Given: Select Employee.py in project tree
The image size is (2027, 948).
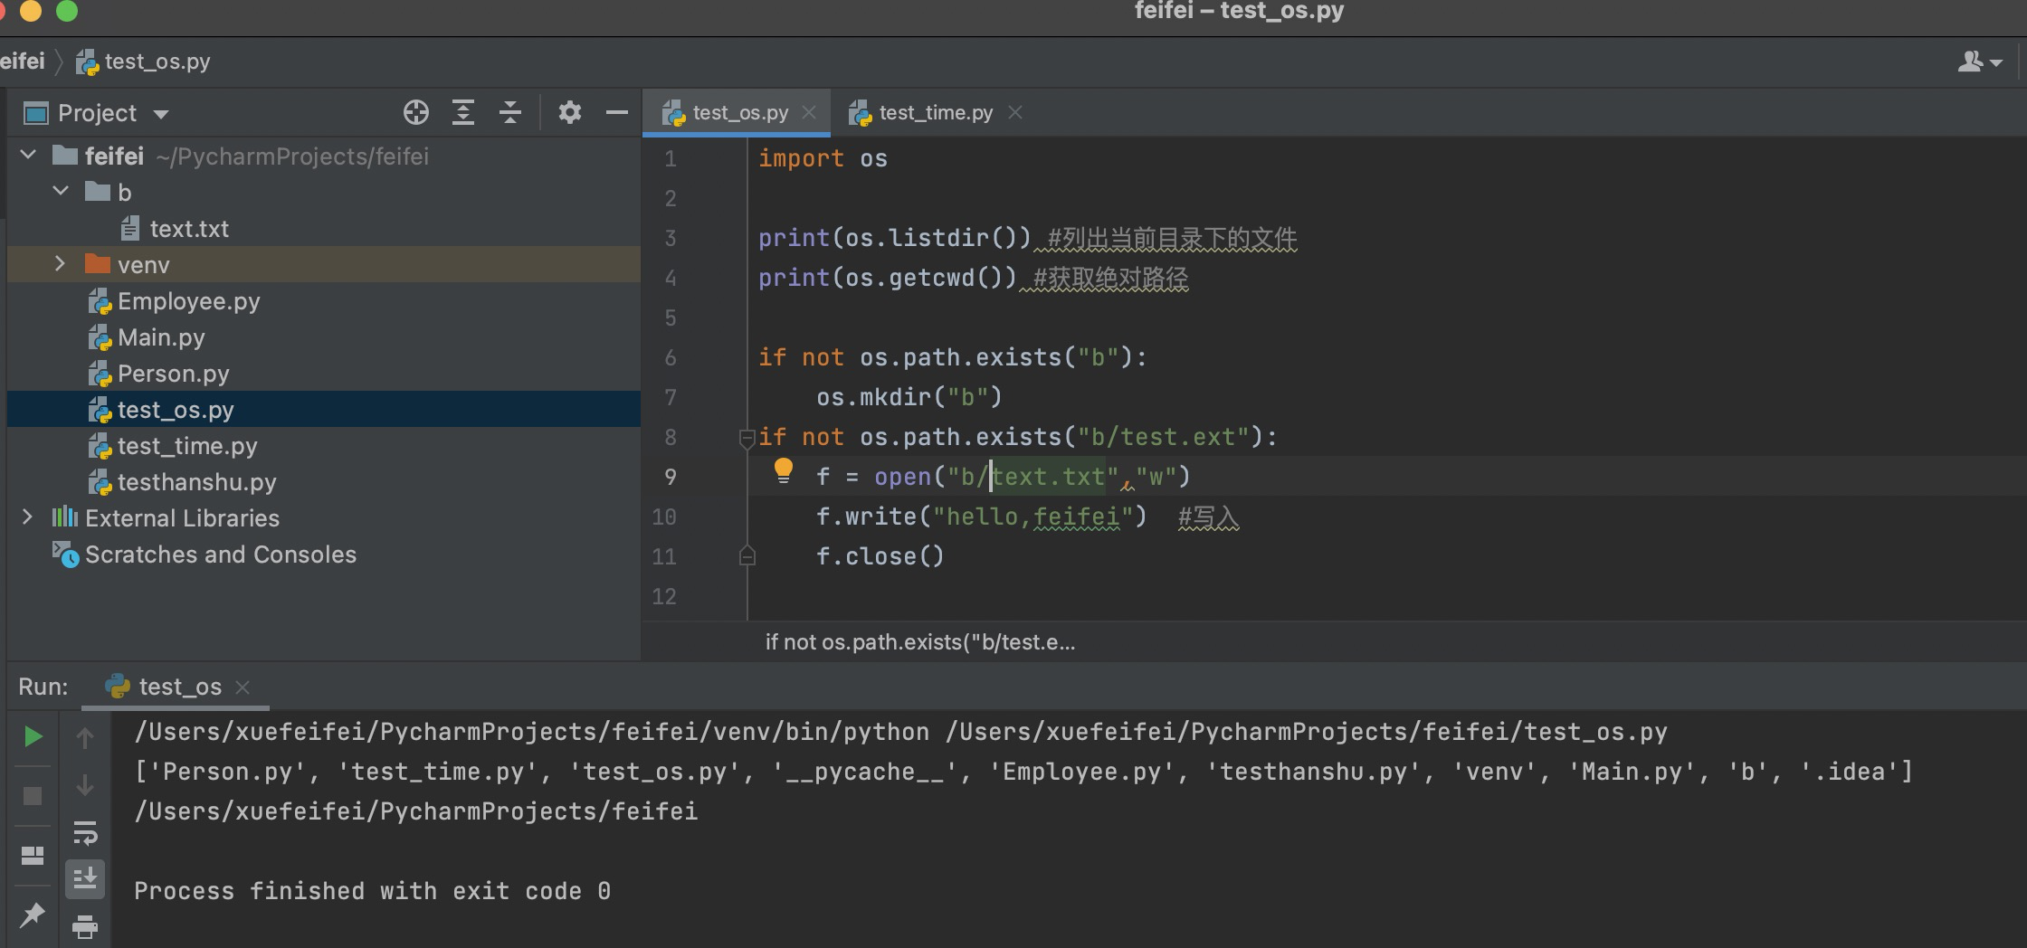Looking at the screenshot, I should [324, 300].
